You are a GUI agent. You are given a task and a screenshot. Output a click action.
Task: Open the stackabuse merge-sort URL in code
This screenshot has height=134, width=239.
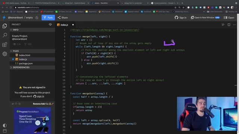pyautogui.click(x=106, y=30)
